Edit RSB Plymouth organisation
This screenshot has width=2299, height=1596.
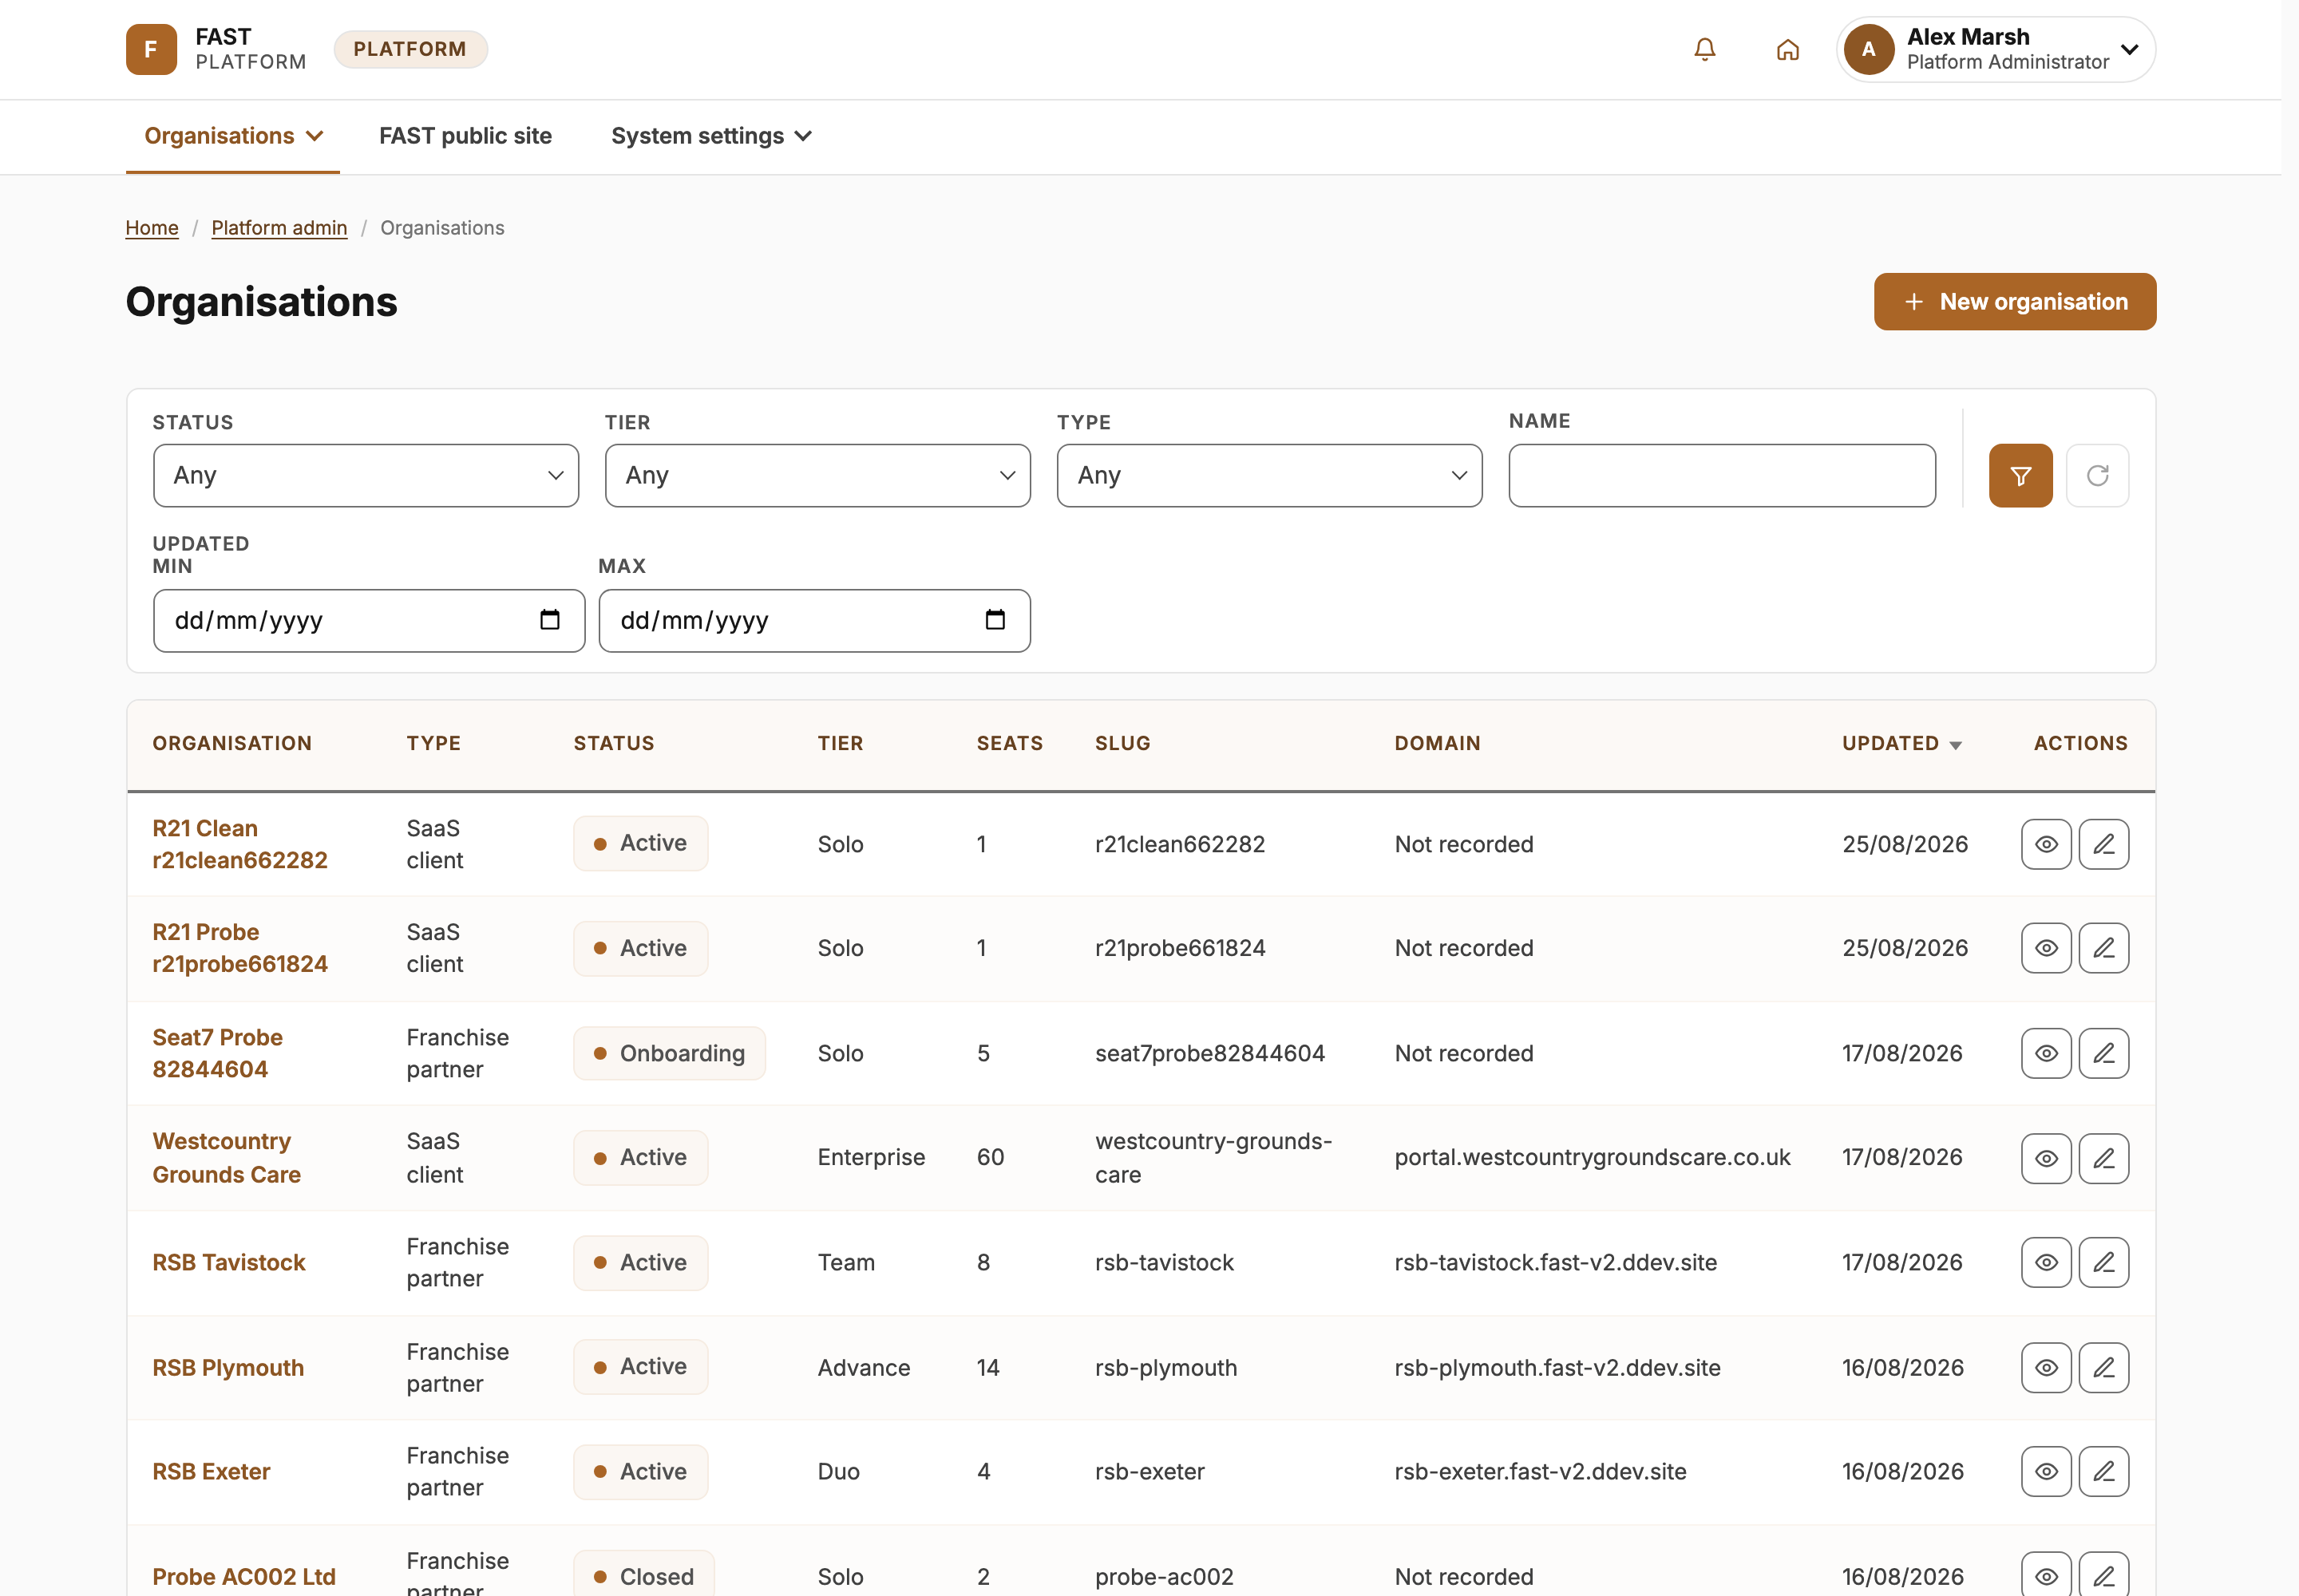pyautogui.click(x=2103, y=1367)
